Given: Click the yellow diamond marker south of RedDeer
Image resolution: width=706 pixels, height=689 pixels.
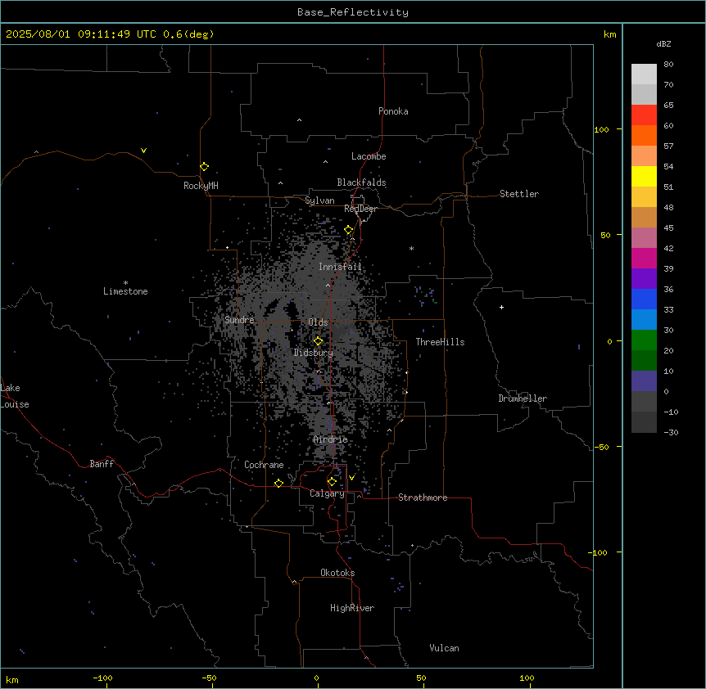Looking at the screenshot, I should point(349,230).
